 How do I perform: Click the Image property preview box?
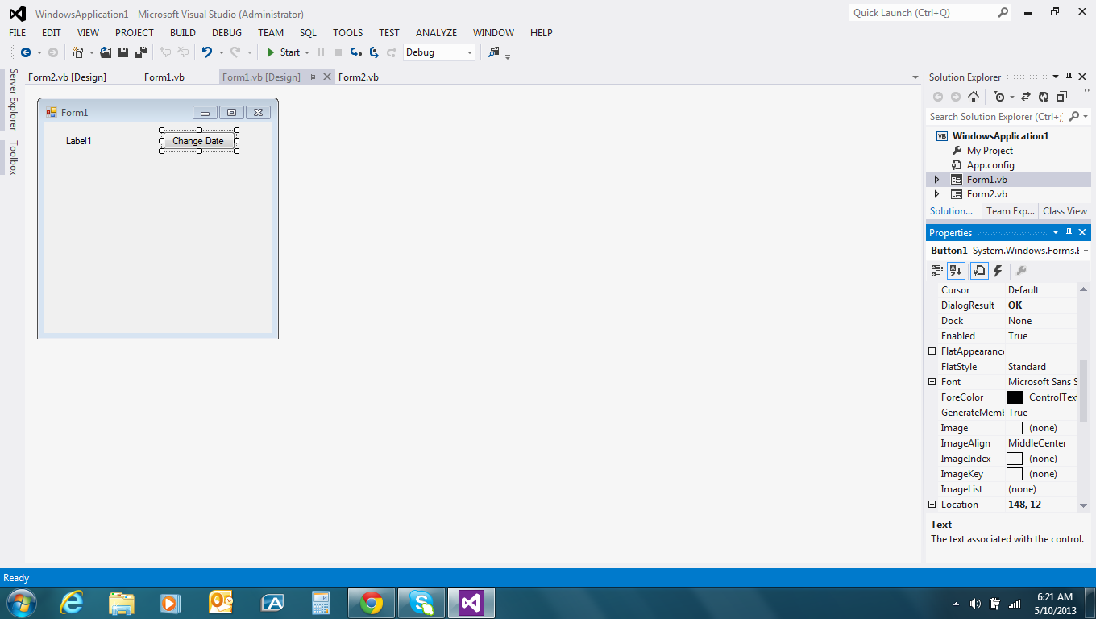point(1015,428)
